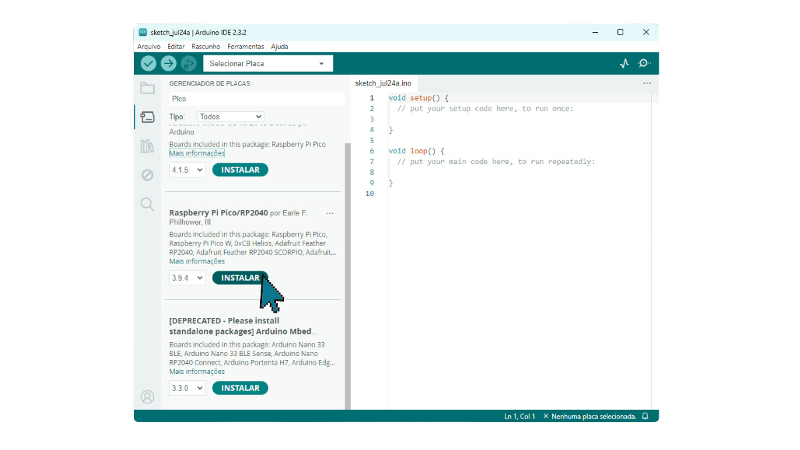Open the Ferramentas menu
This screenshot has width=800, height=450.
245,46
